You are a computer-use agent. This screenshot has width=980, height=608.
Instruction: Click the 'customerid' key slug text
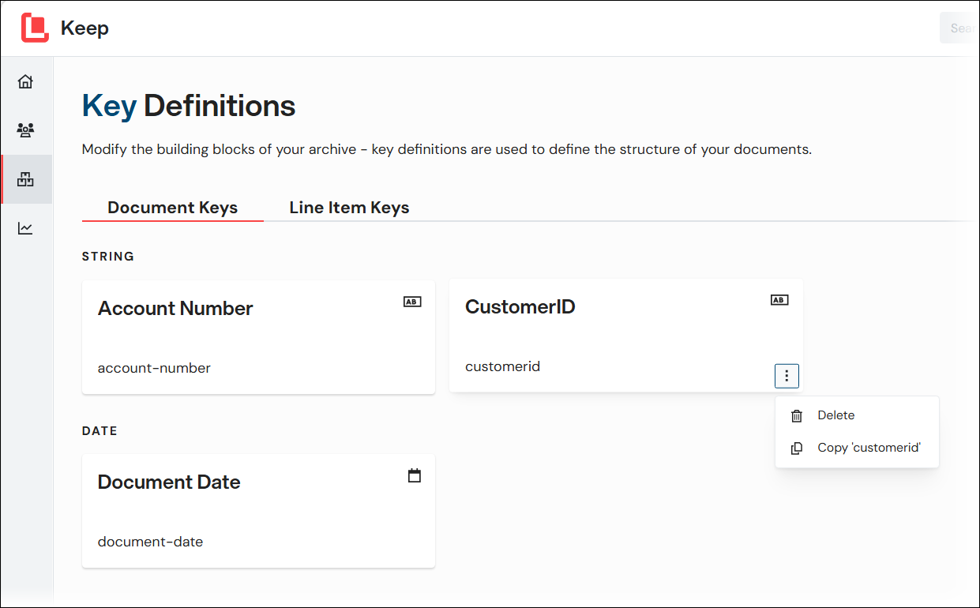click(502, 366)
